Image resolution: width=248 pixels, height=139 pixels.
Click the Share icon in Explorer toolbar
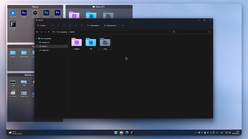click(76, 25)
